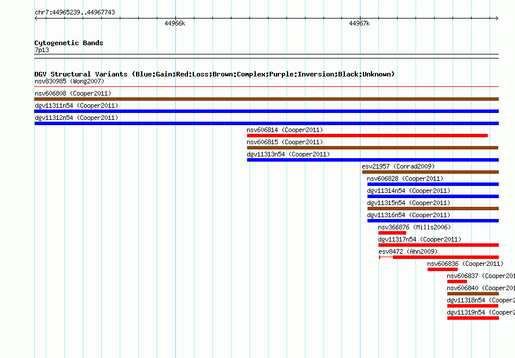Viewport: 515px width, 358px height.
Task: Open nsv606815 (Cooper2011) variant label
Action: [x=285, y=142]
